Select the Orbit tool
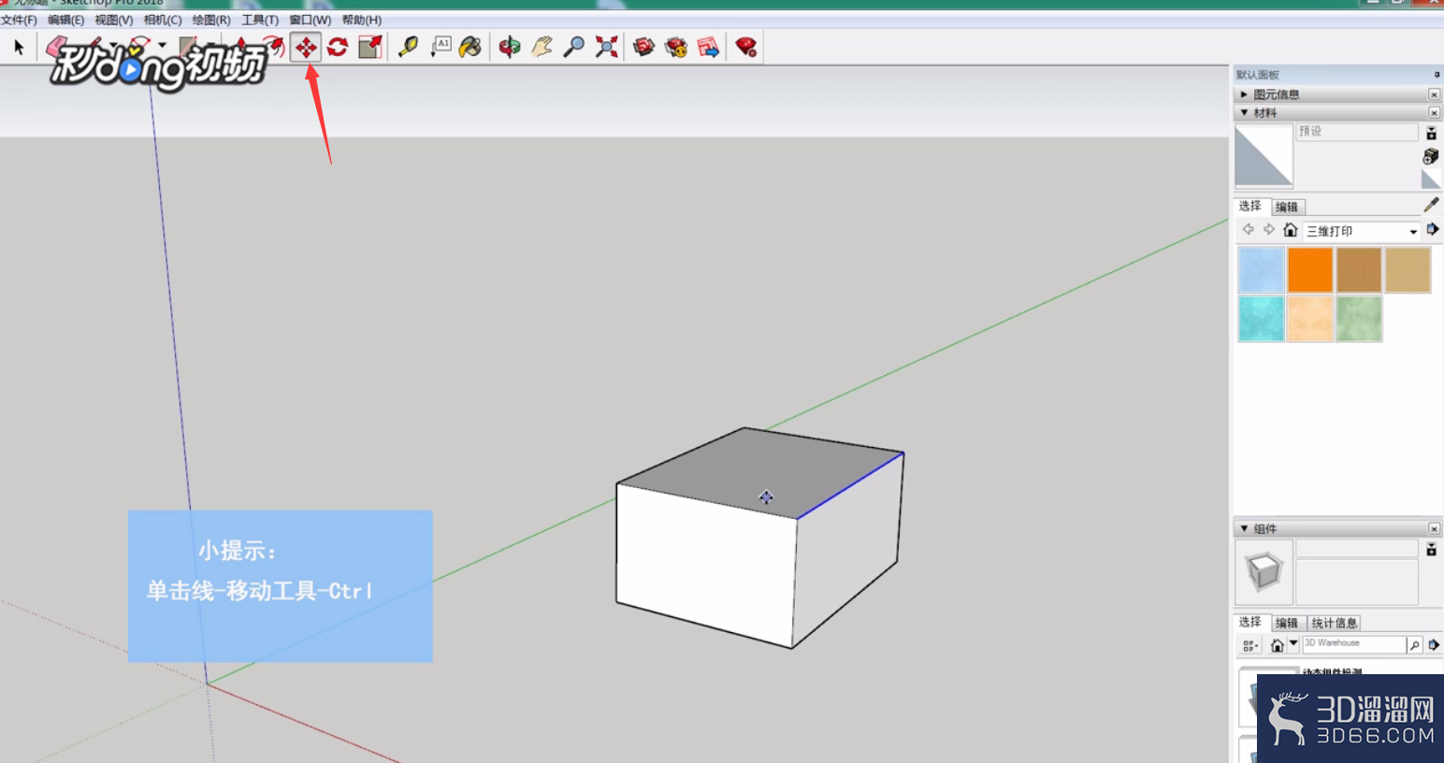The height and width of the screenshot is (763, 1444). click(510, 47)
